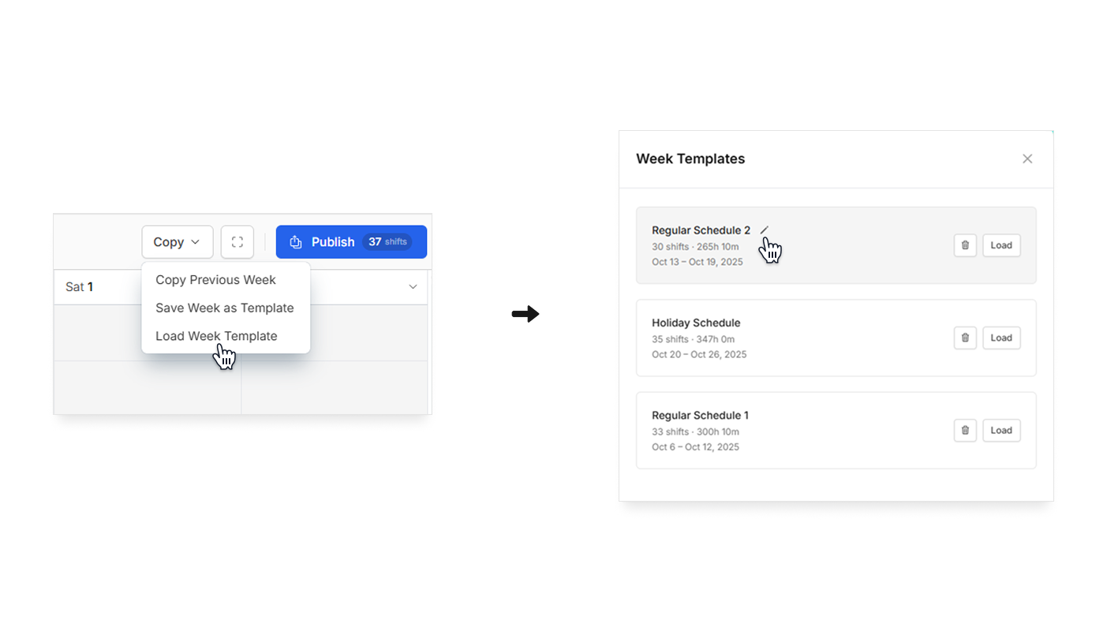Choose Save Week as Template
The image size is (1107, 631).
coord(224,308)
